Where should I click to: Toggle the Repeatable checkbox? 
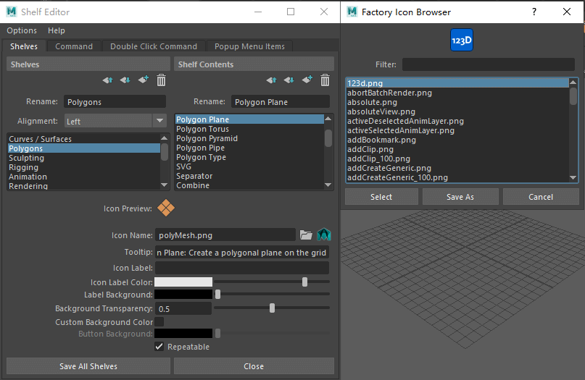coord(159,347)
